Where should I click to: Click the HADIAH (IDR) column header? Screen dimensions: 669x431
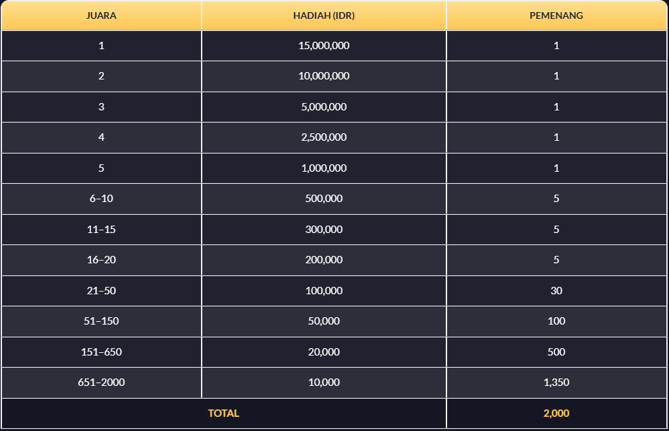point(324,15)
